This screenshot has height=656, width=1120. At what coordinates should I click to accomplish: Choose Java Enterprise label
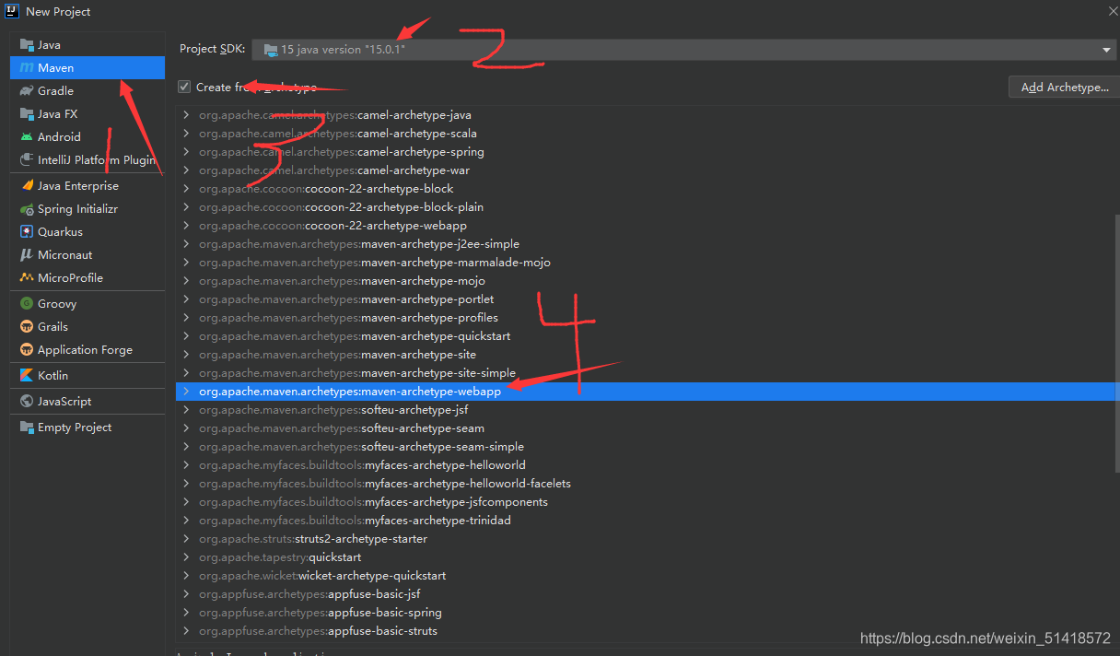[78, 185]
